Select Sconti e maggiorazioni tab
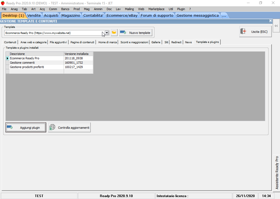Viewport: 280px width, 199px height. [x=134, y=42]
